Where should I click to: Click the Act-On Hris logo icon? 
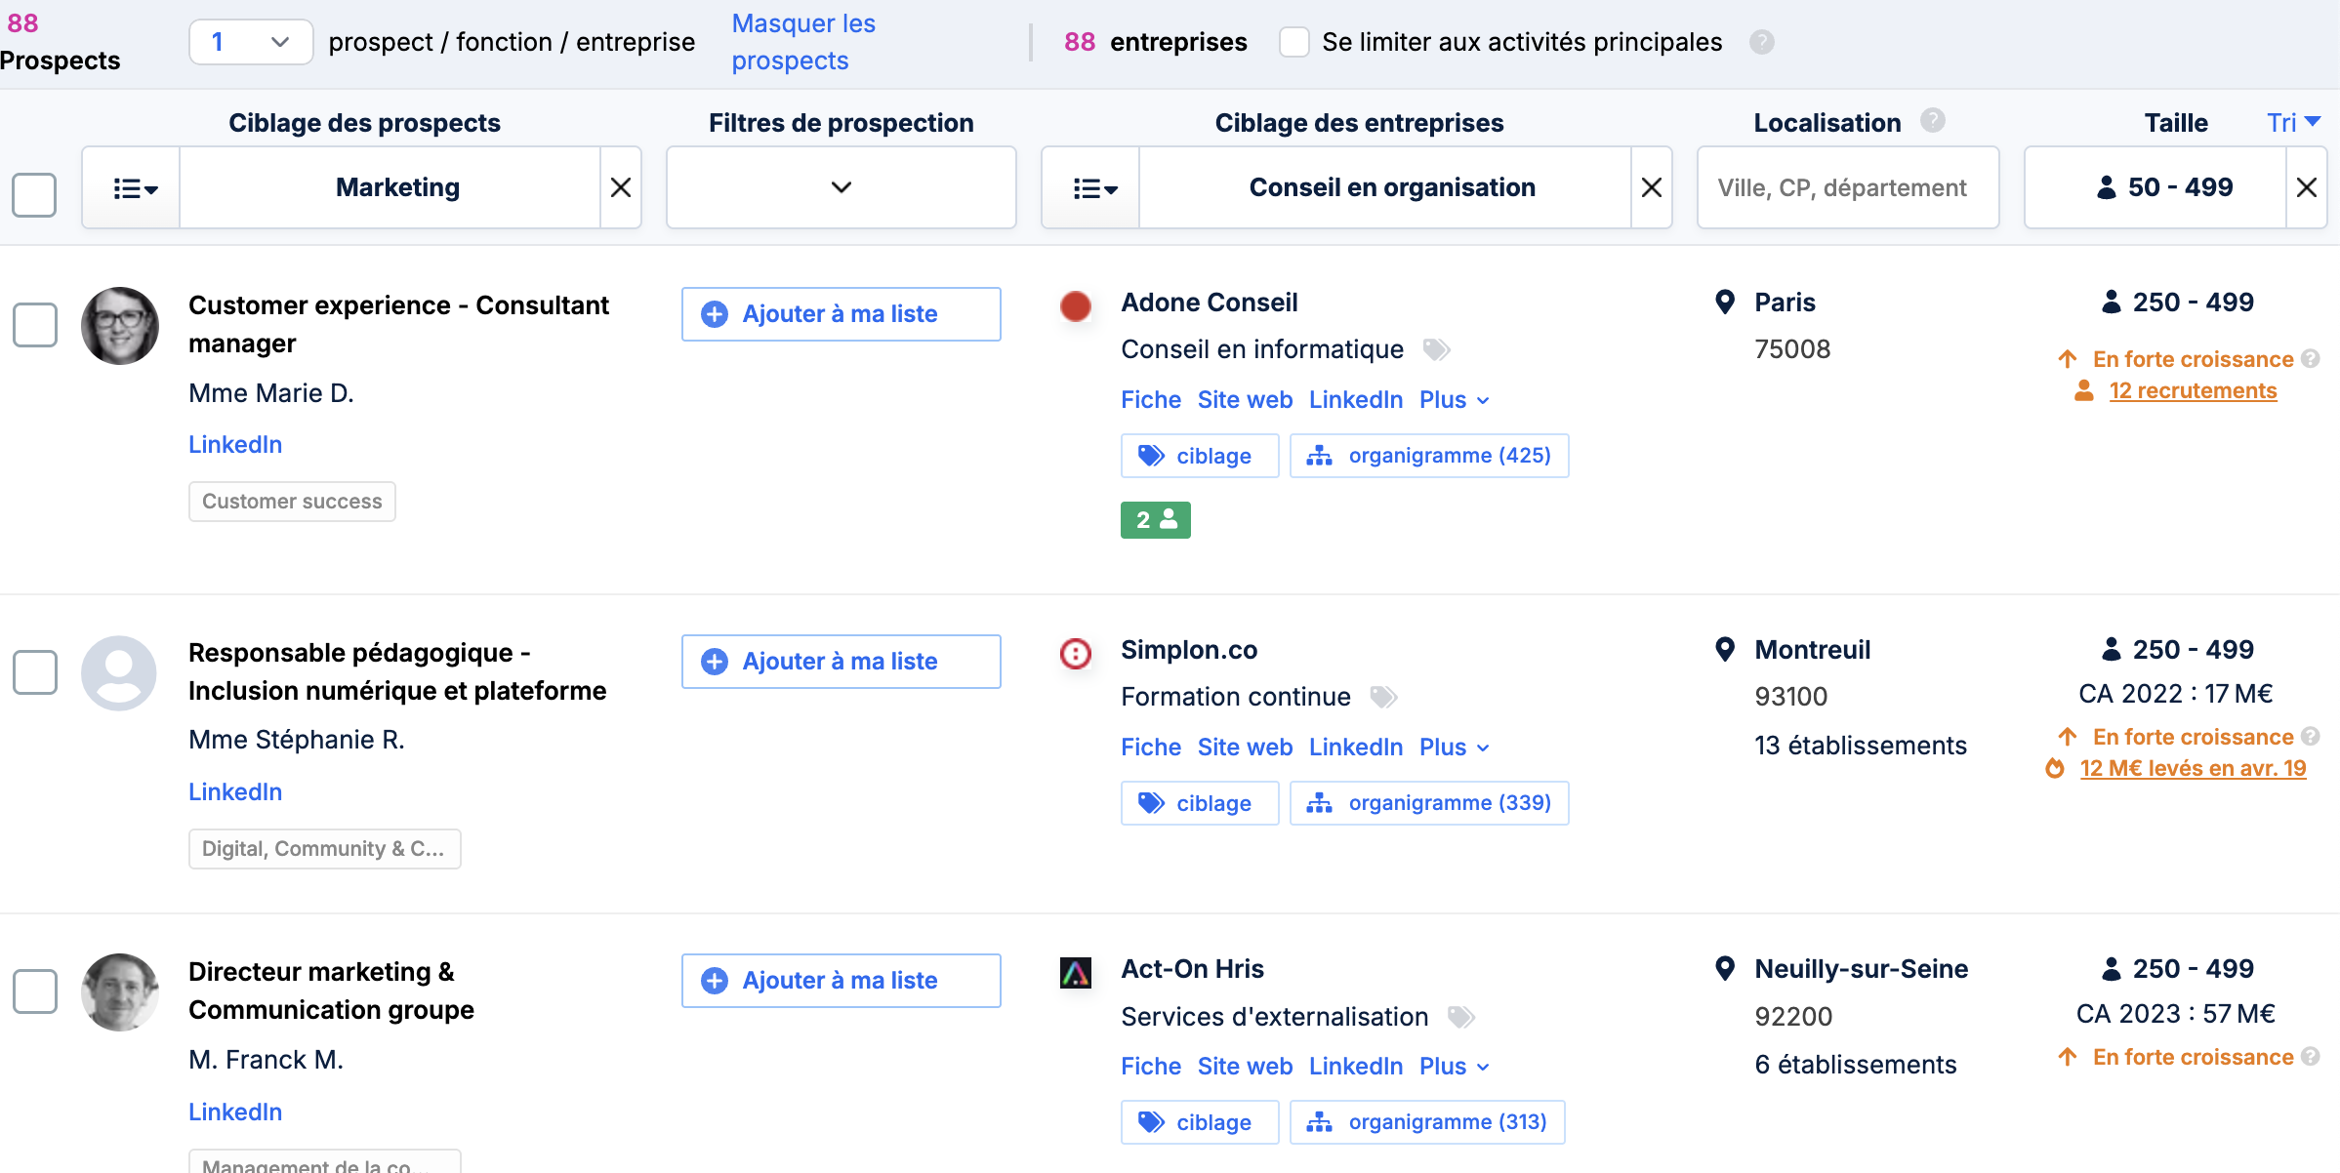[1076, 973]
